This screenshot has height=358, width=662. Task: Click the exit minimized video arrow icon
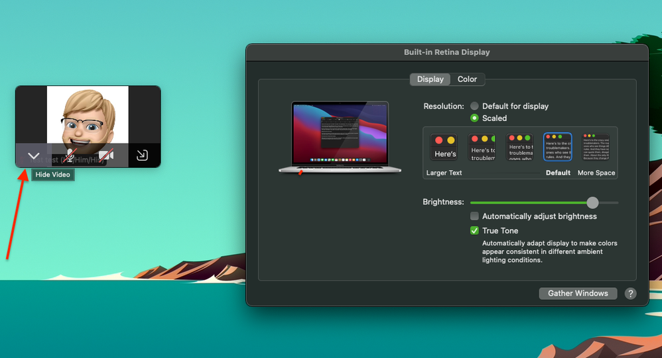142,156
